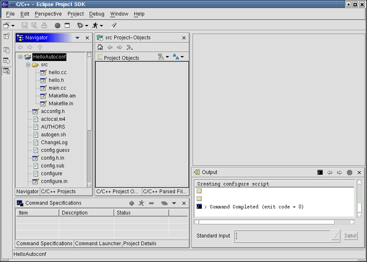Click the C/C++ perspective icon in left sidebar
Screen dimensions: 367x262
7,71
